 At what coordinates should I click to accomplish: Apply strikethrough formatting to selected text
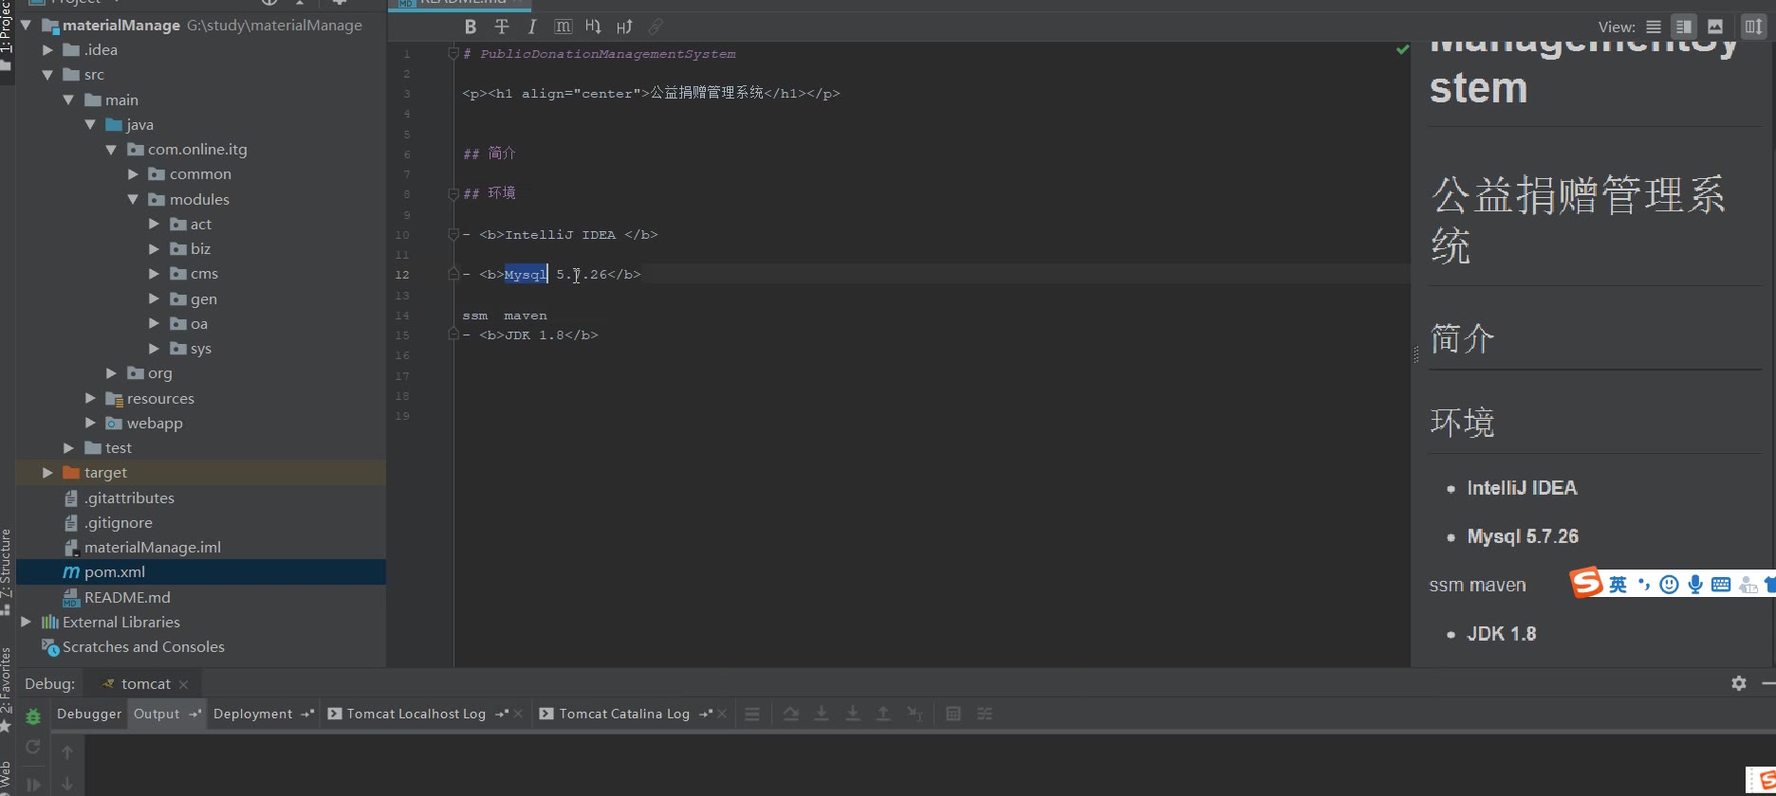coord(502,27)
